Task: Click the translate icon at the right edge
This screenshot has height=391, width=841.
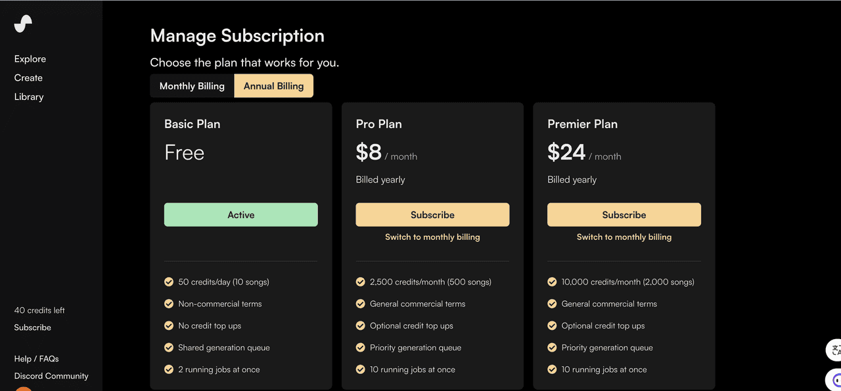Action: click(x=835, y=350)
